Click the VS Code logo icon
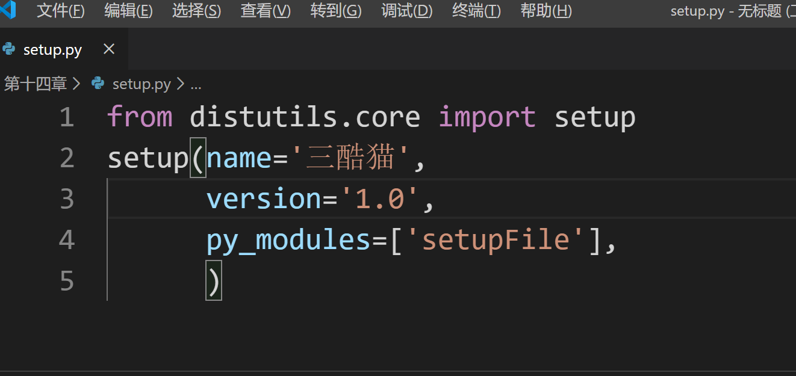This screenshot has width=796, height=376. 8,10
